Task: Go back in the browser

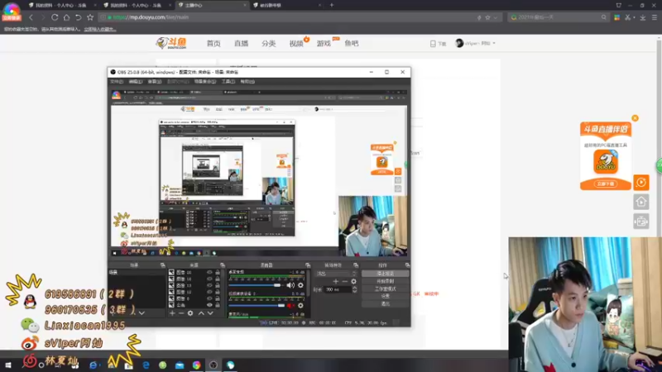Action: 31,17
